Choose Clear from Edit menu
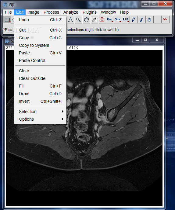This screenshot has height=210, width=175. point(40,71)
